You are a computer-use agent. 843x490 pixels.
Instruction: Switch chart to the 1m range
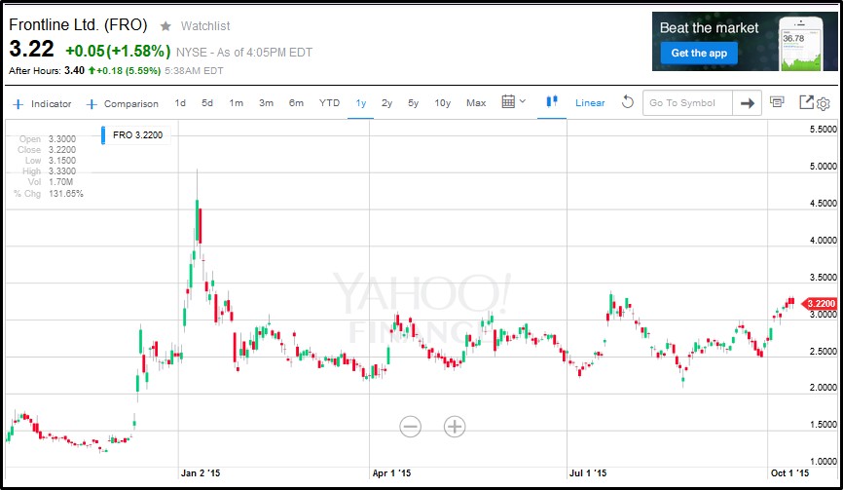click(x=236, y=102)
